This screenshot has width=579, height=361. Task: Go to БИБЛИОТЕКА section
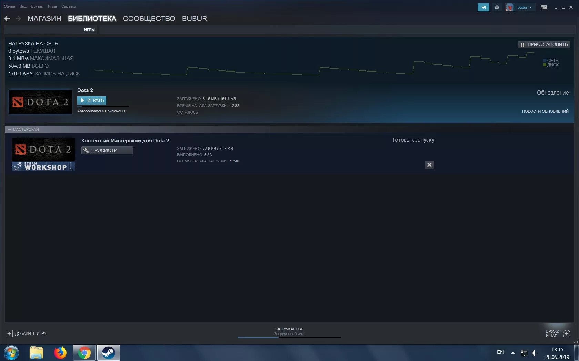[92, 19]
